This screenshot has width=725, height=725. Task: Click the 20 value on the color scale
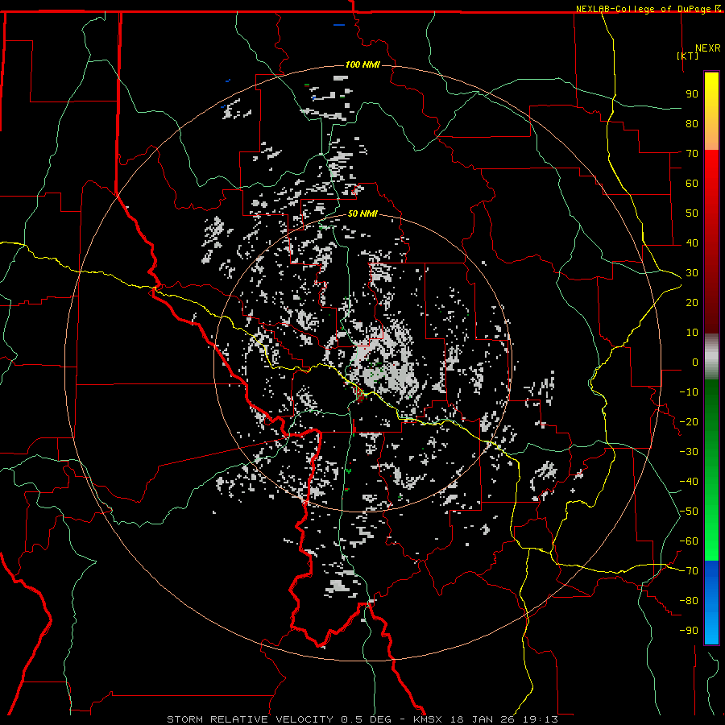692,302
